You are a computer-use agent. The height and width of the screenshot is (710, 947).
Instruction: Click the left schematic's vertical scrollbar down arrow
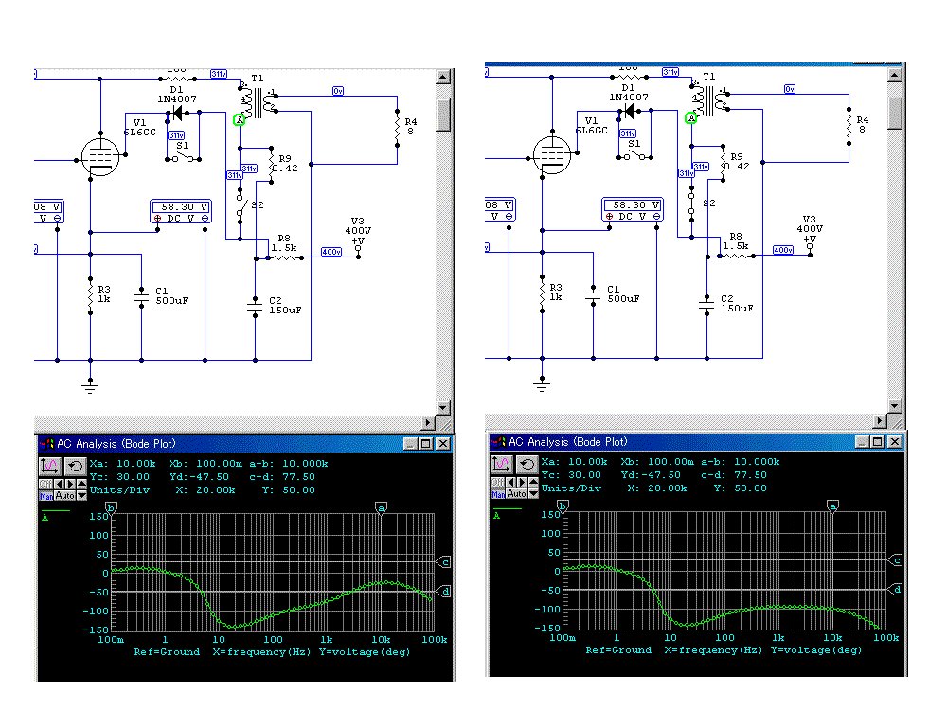443,408
